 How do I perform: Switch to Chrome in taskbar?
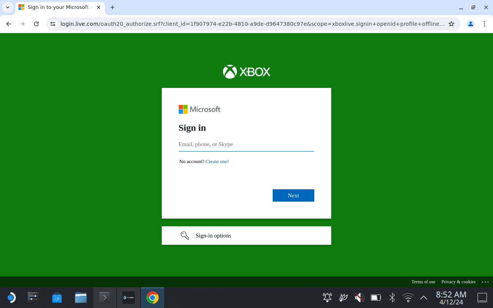pyautogui.click(x=153, y=298)
